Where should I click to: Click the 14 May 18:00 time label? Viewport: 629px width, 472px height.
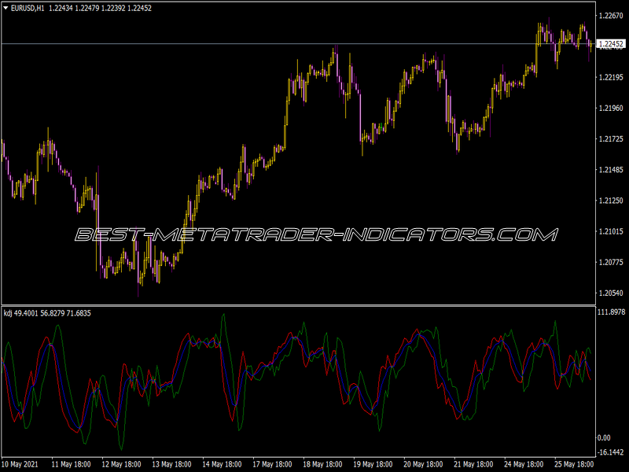coord(222,464)
